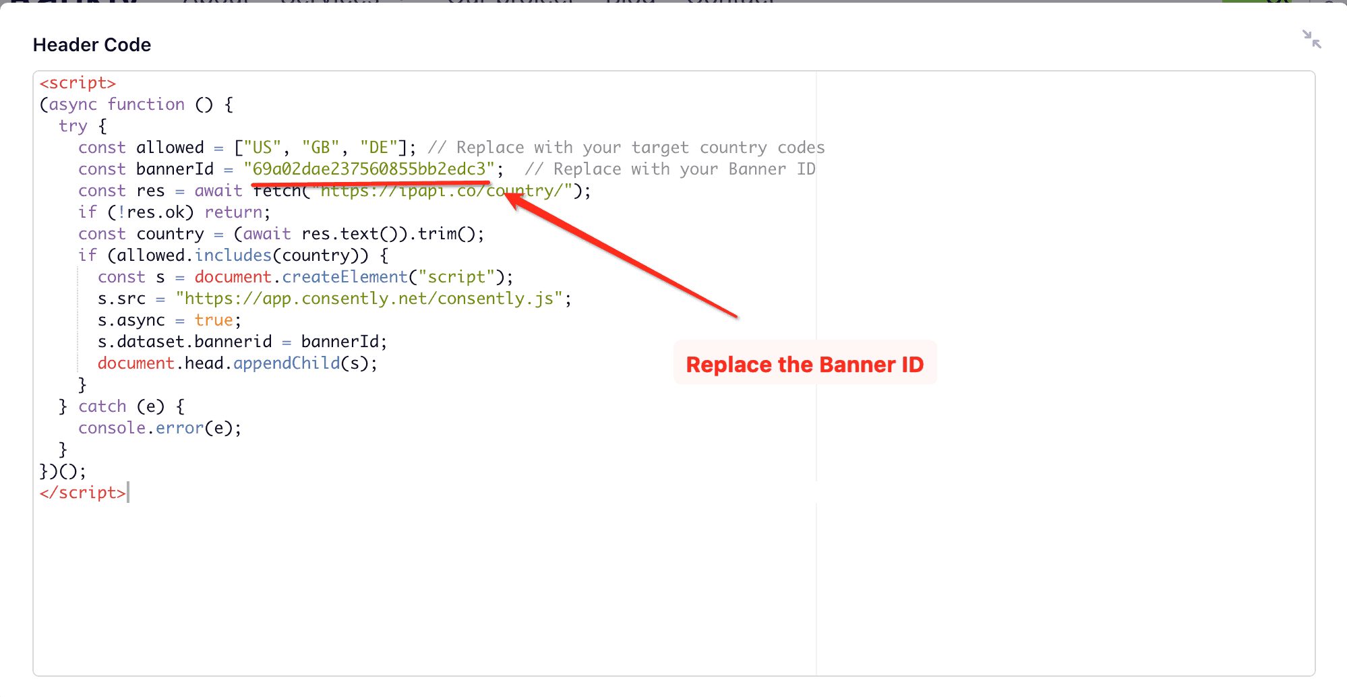The width and height of the screenshot is (1347, 697).
Task: Click the "DE" country code string
Action: pos(378,148)
